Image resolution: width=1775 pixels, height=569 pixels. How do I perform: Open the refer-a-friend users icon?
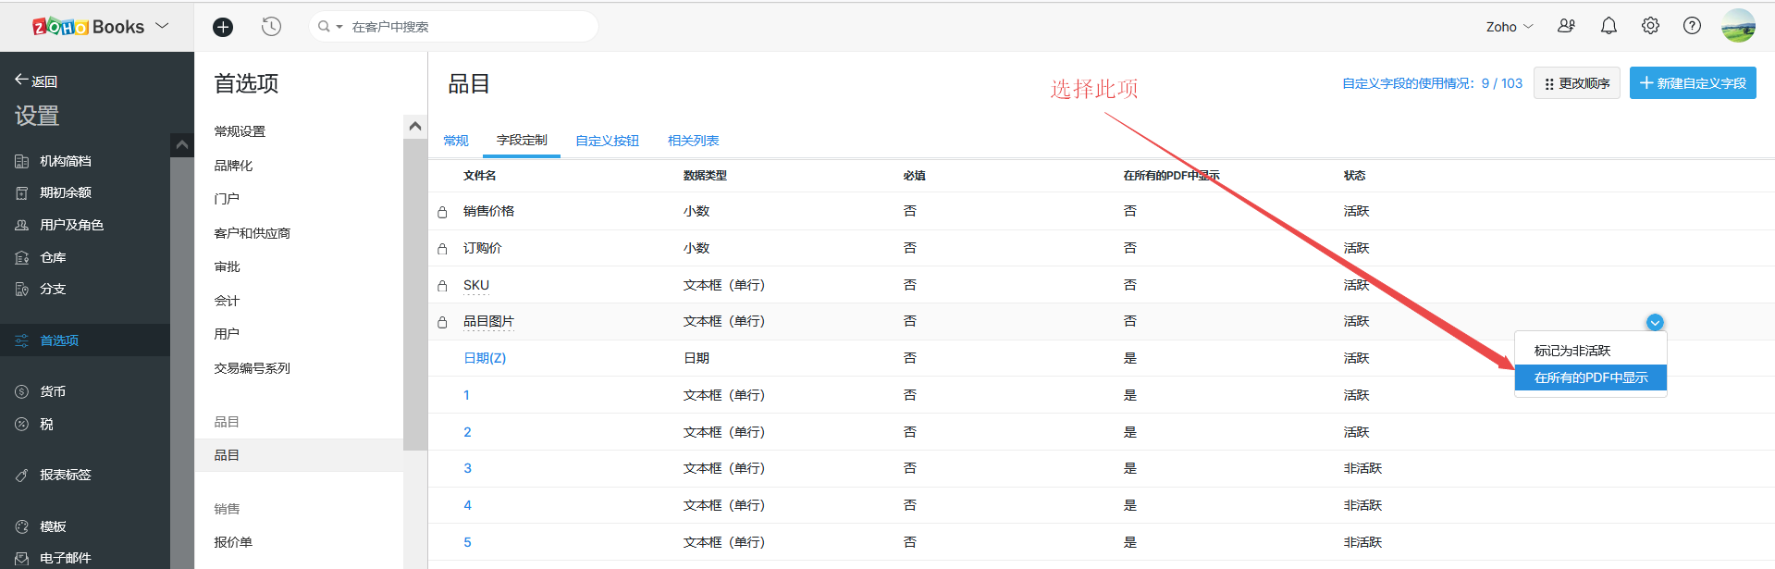coord(1566,26)
